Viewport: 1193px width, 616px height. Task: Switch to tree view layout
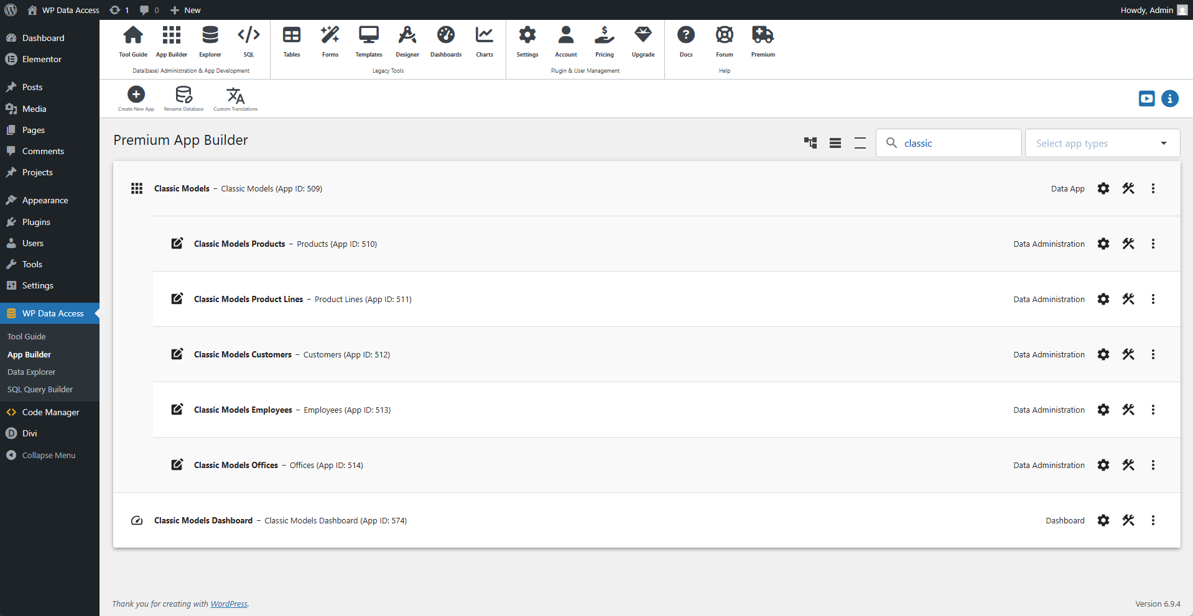pos(810,143)
